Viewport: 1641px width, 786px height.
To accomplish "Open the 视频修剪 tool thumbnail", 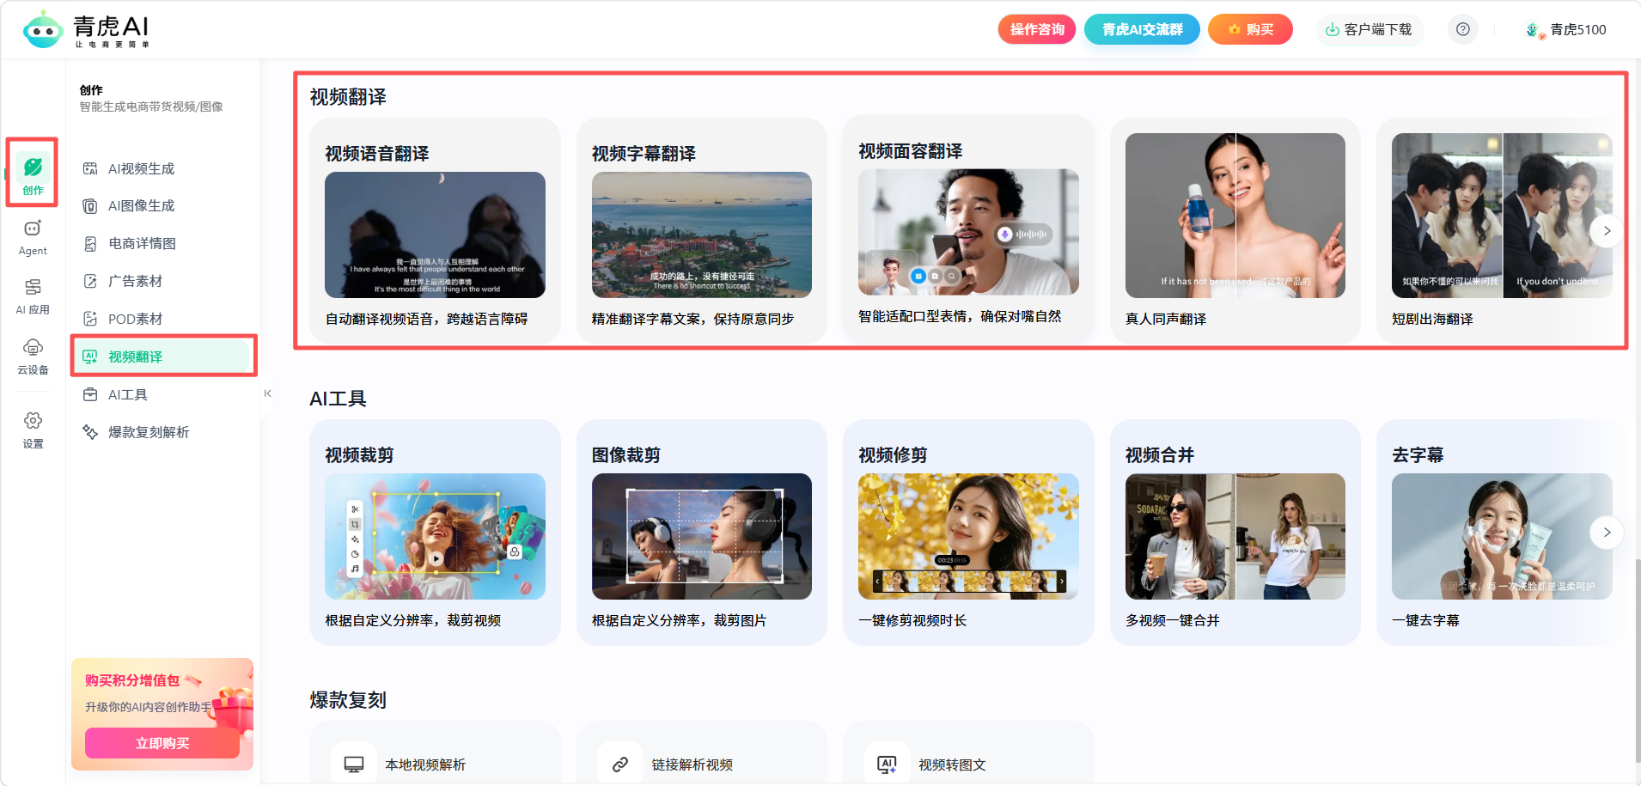I will tap(968, 536).
